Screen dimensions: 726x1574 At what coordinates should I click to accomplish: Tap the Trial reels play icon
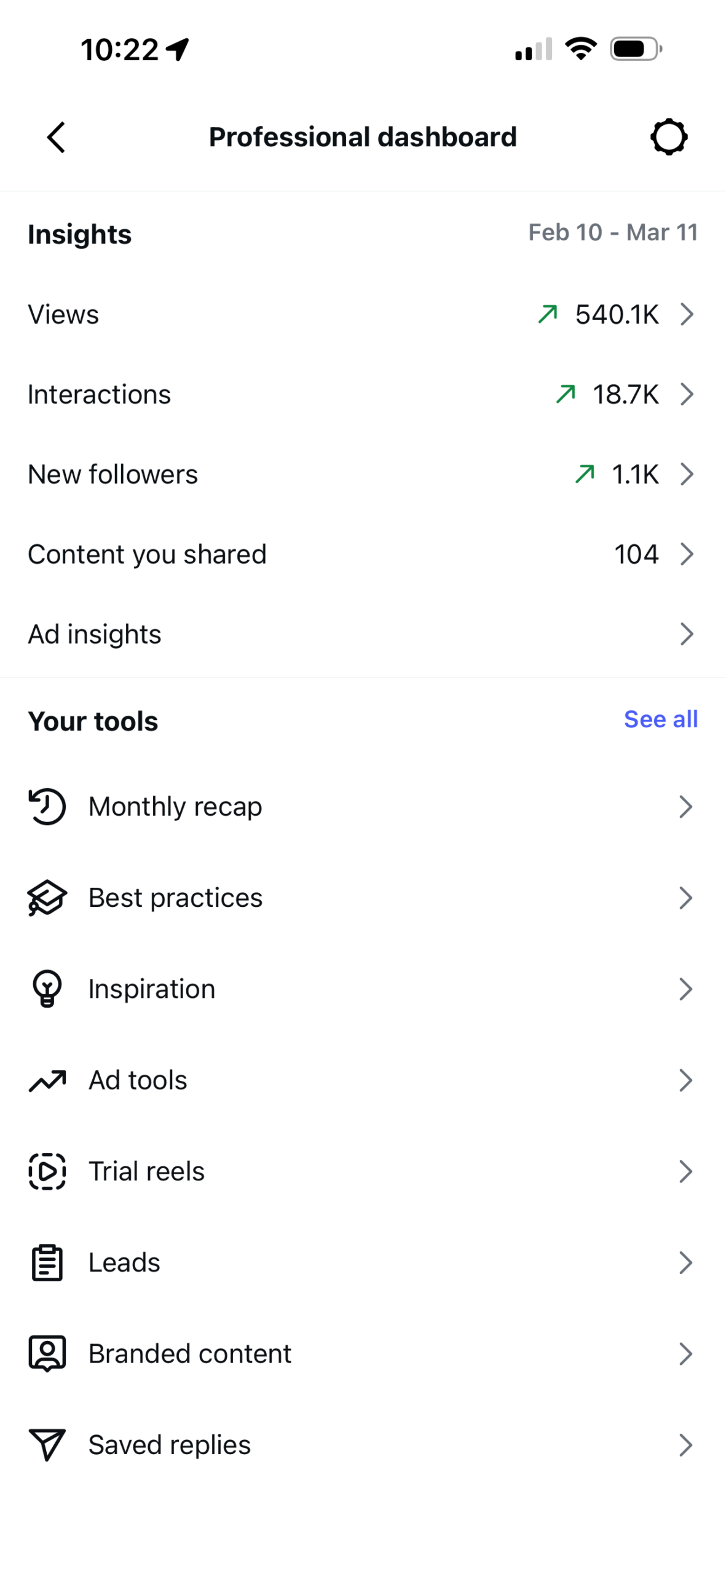pyautogui.click(x=47, y=1171)
